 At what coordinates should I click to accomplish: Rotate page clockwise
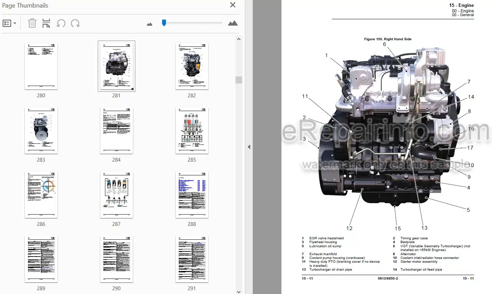75,23
